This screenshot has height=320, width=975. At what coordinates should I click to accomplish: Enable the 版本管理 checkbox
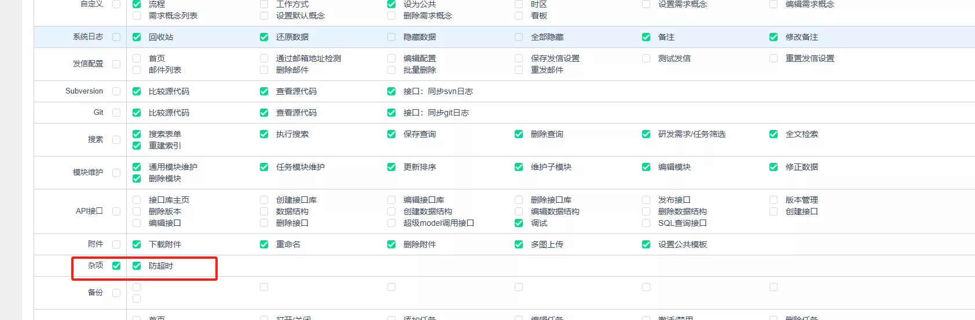(774, 200)
